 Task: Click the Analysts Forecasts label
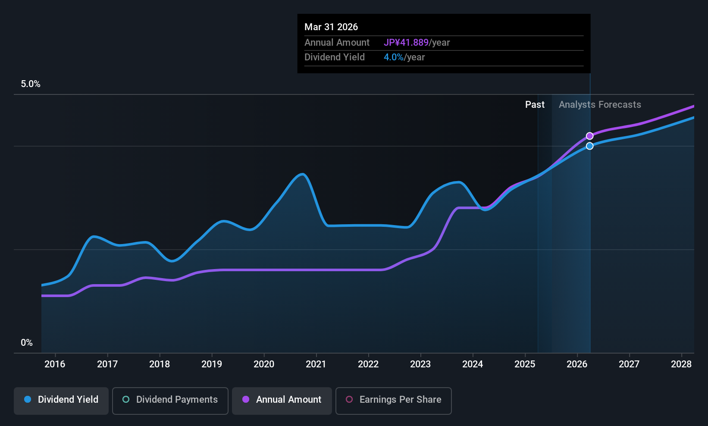(x=600, y=105)
